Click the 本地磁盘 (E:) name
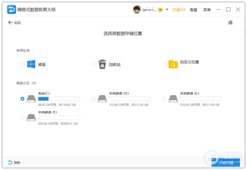Screen dimensions: 247x170 190,93
